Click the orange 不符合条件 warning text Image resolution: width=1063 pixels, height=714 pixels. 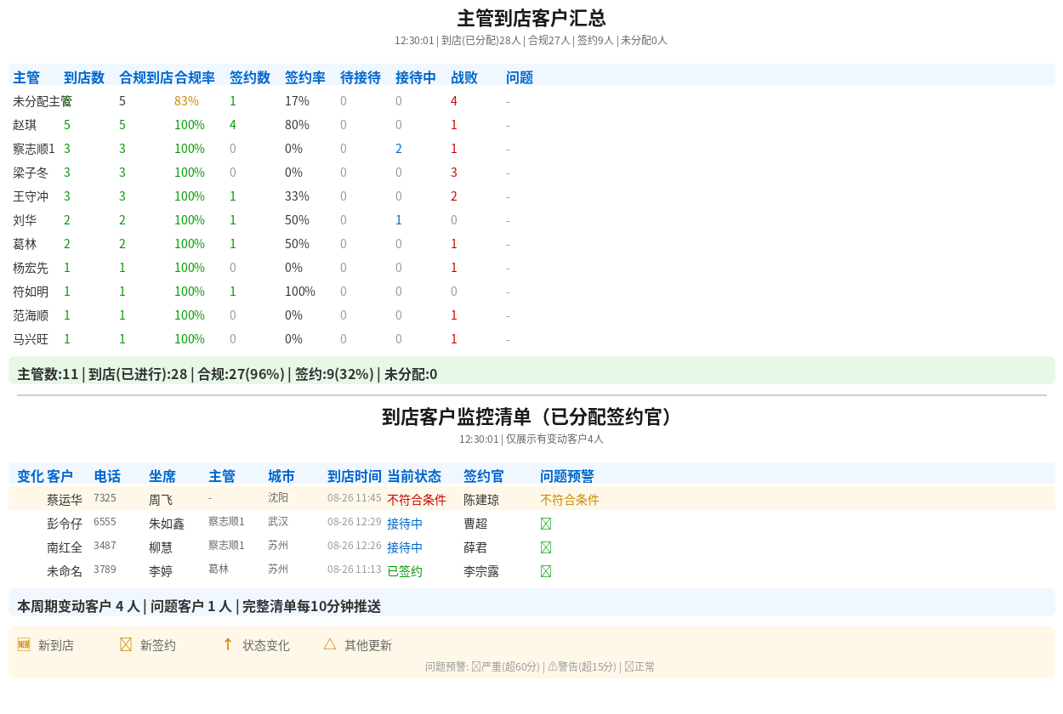(570, 500)
